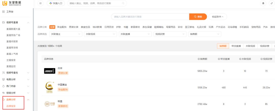Screen dimensions: 275x111
Task: Click the 工作台 grid icon
Action: click(x=3, y=12)
